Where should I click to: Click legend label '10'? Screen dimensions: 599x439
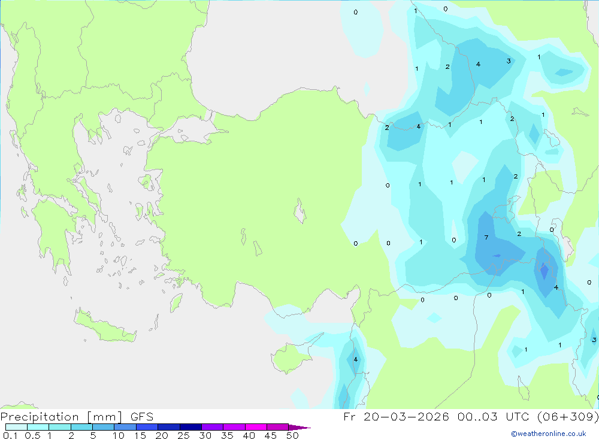(x=118, y=435)
